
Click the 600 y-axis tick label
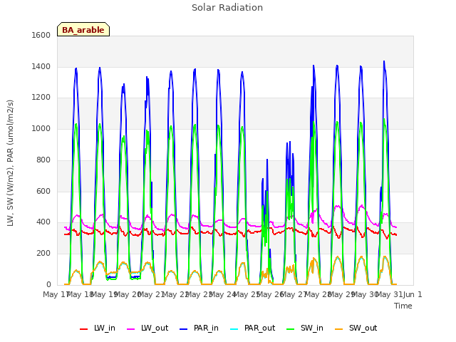tap(43, 191)
